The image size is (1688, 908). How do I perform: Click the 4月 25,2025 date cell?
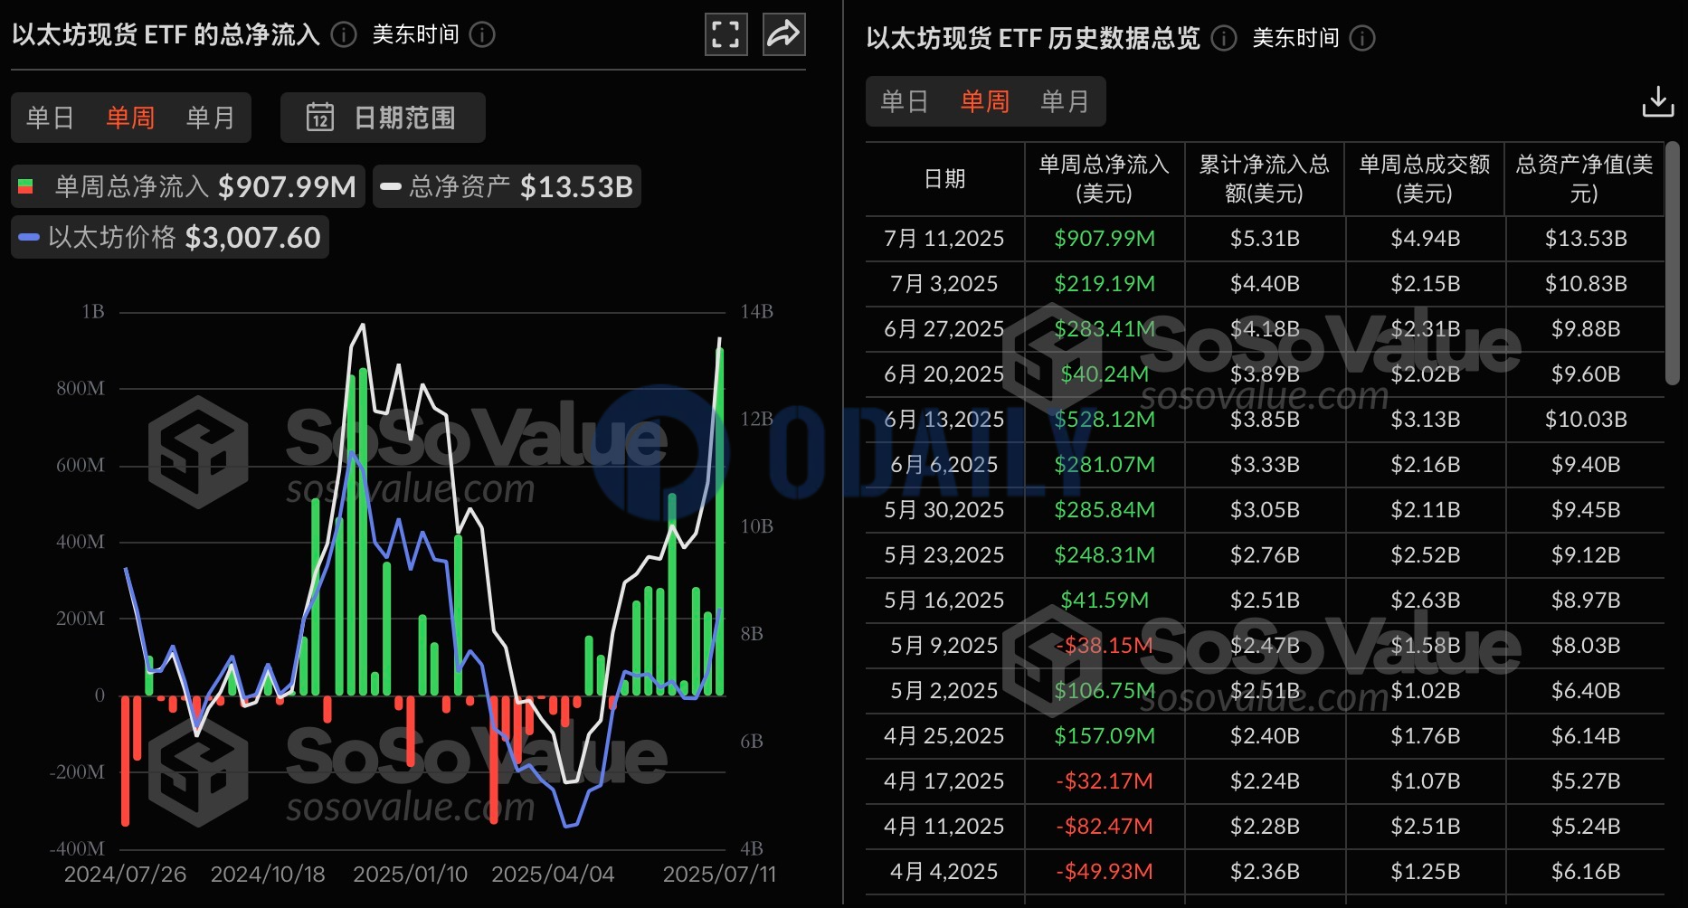click(x=944, y=736)
